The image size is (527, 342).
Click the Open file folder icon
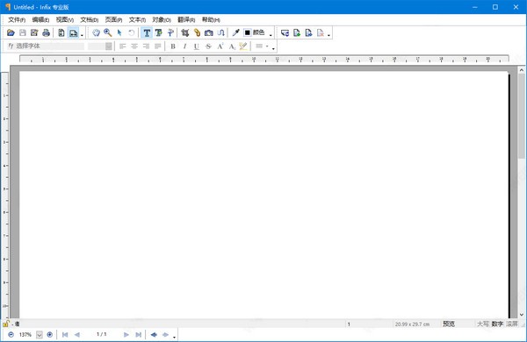coord(11,33)
